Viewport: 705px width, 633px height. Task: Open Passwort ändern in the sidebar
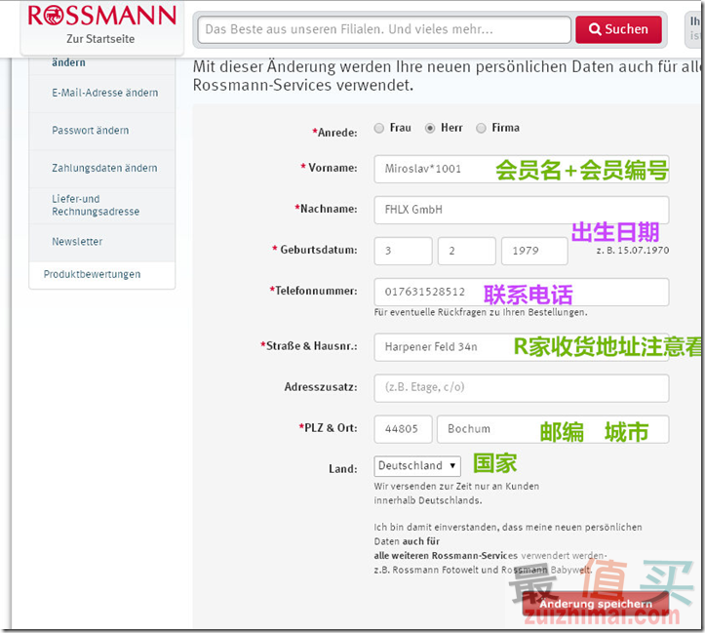click(91, 131)
